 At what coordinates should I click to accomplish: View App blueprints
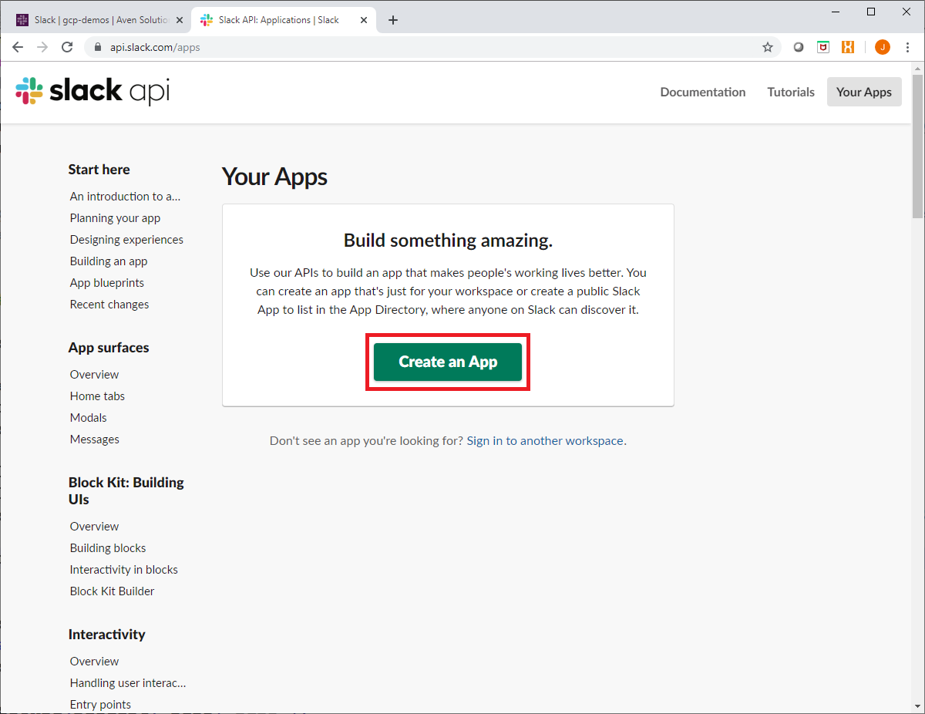click(x=107, y=283)
